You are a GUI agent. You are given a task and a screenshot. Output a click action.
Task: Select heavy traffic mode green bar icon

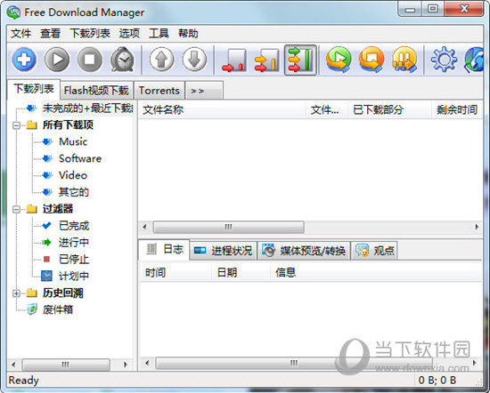(x=300, y=60)
